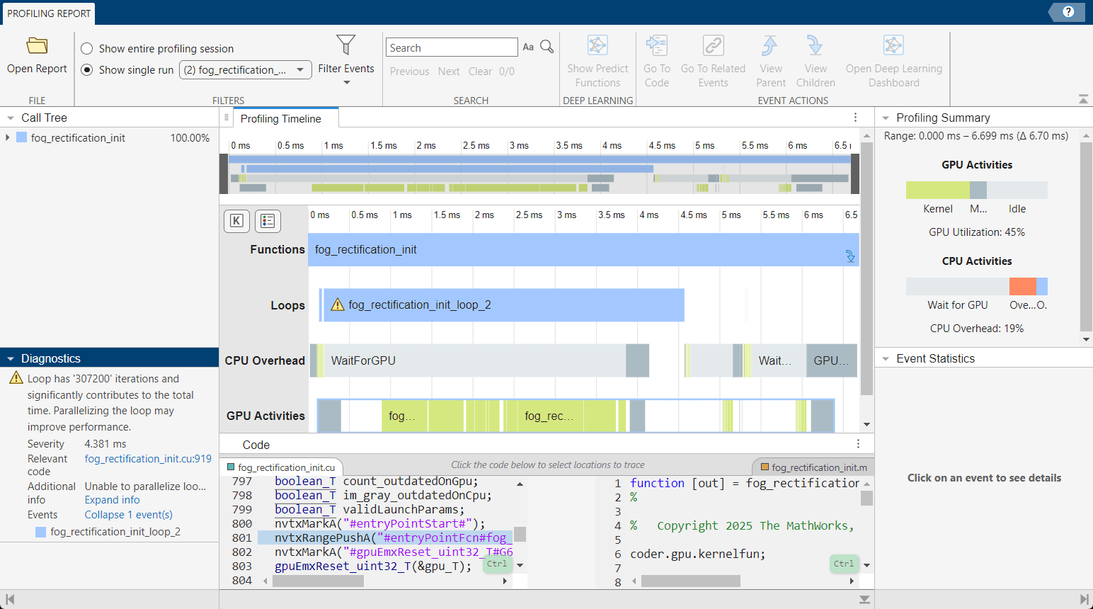
Task: Click green Kernel segment in GPU Activities bar
Action: (x=938, y=190)
